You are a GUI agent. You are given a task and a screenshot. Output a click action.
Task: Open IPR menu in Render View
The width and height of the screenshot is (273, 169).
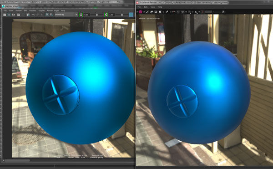[25, 10]
